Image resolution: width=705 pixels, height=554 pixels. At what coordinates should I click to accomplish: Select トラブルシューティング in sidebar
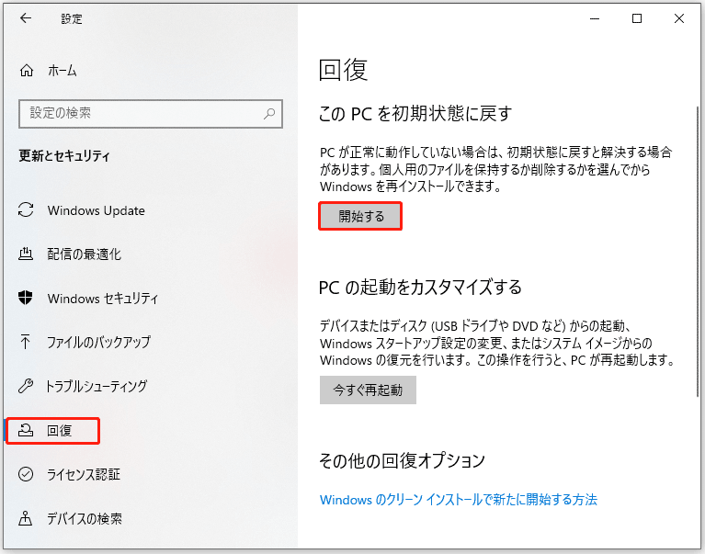97,386
